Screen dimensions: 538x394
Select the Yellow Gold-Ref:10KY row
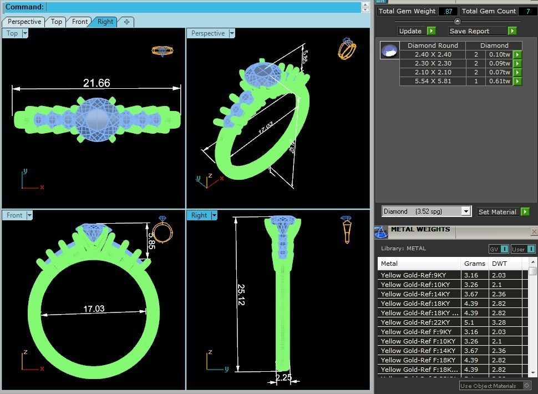[453, 285]
